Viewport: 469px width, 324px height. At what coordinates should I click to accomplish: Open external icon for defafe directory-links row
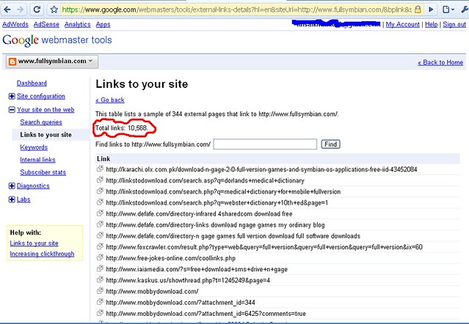[x=100, y=224]
